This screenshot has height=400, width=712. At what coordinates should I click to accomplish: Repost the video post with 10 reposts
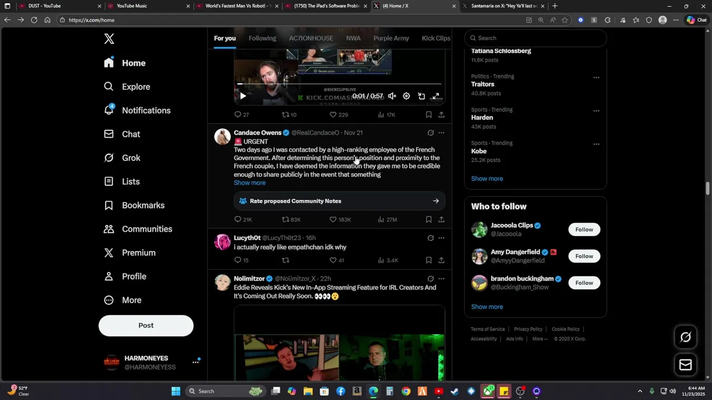289,115
